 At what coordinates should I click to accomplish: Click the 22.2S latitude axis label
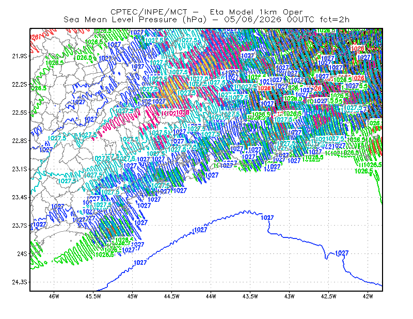click(x=20, y=84)
